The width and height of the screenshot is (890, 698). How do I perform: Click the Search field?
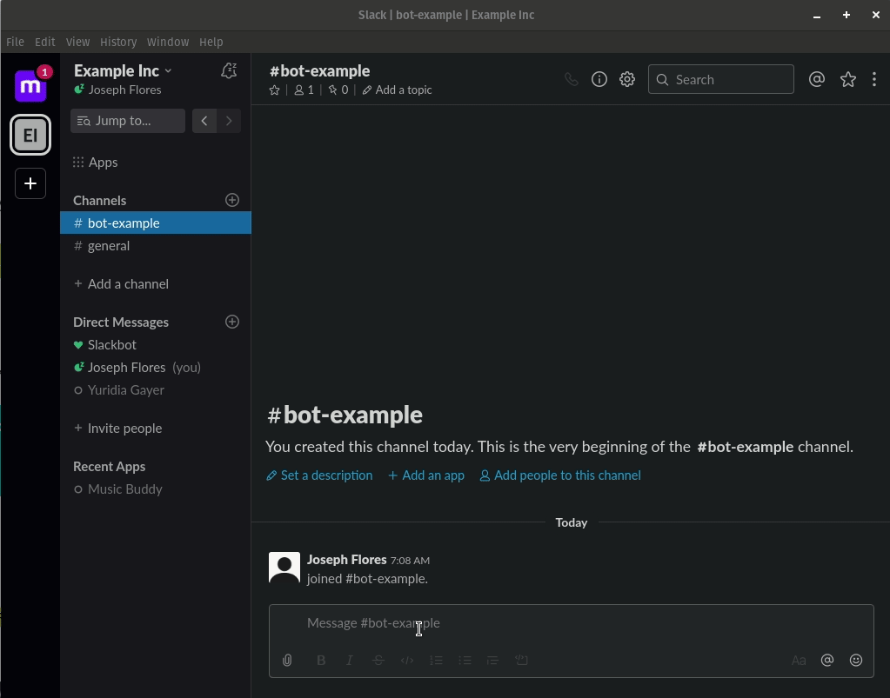coord(721,79)
